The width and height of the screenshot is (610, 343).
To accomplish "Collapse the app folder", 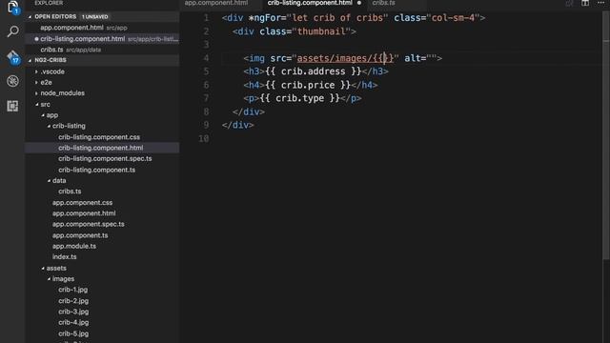I will point(43,115).
